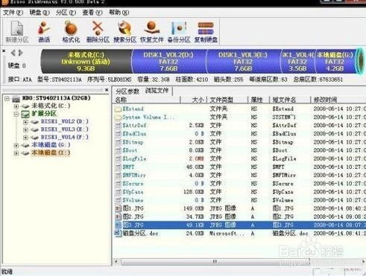The width and height of the screenshot is (366, 276).
Task: Expand the 未格式化 (C:) tree node
Action: (x=16, y=106)
